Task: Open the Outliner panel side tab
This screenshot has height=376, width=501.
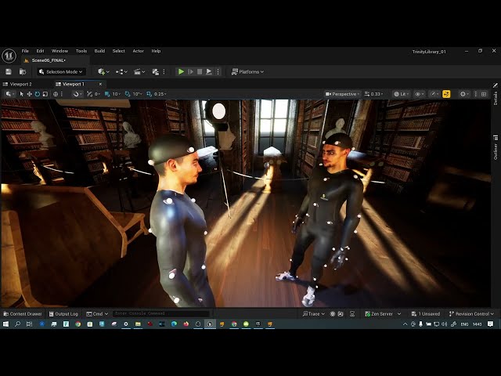Action: pyautogui.click(x=496, y=148)
